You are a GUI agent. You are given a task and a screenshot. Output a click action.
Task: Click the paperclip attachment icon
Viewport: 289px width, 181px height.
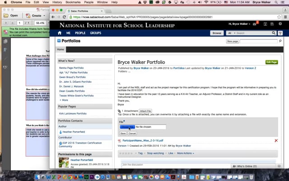tap(119, 111)
